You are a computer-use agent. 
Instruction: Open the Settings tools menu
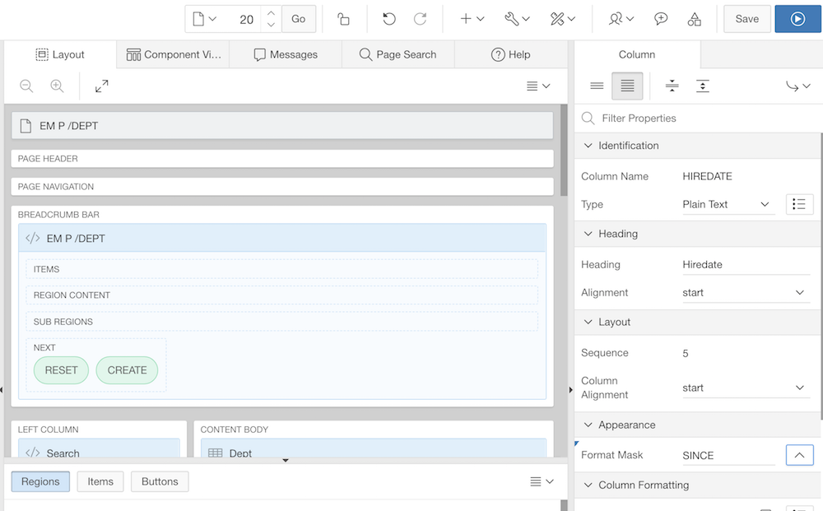pyautogui.click(x=563, y=19)
